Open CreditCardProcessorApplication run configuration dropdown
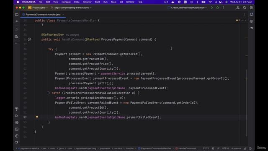The image size is (268, 151). [x=188, y=8]
